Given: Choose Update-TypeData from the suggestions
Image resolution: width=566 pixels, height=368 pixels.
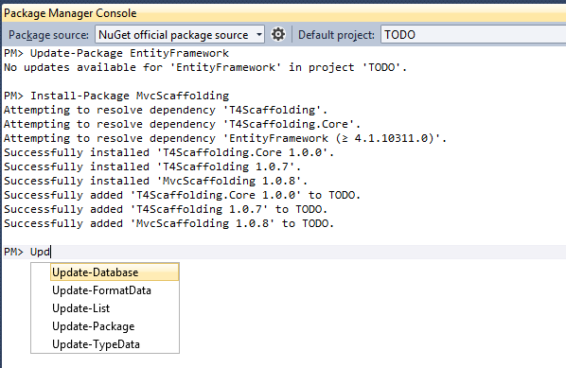Looking at the screenshot, I should pos(96,344).
